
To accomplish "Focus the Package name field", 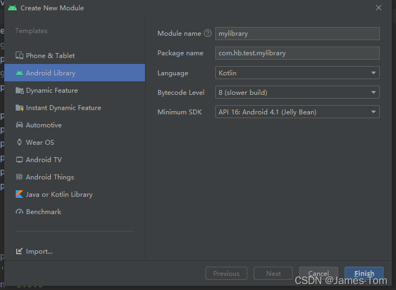I will point(297,53).
